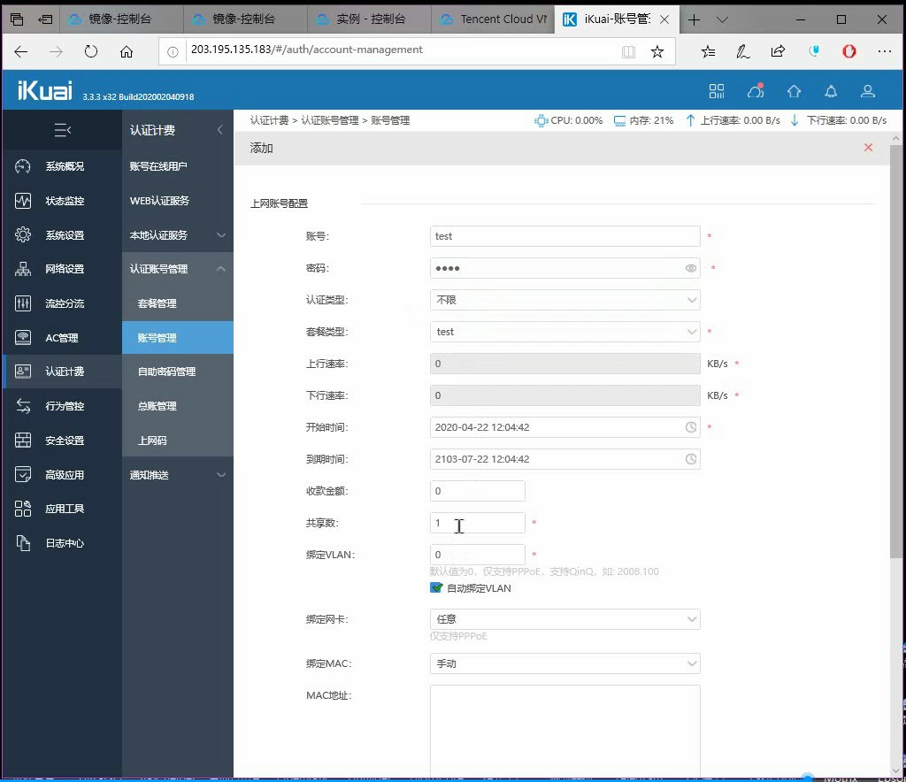Open the 套餐类型 dropdown
This screenshot has width=906, height=782.
coord(564,332)
